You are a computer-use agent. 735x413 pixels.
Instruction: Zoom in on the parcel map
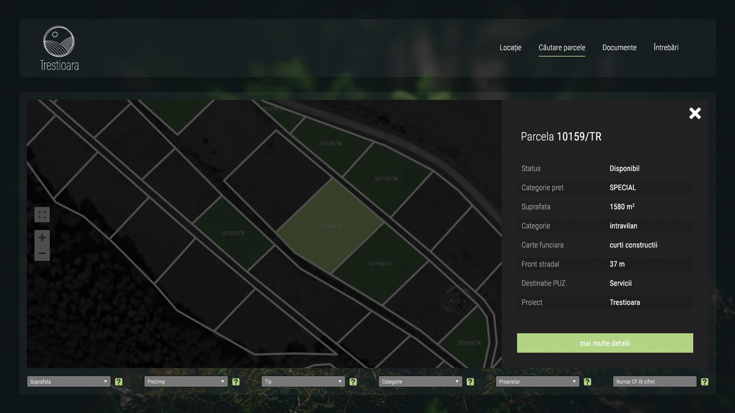42,237
